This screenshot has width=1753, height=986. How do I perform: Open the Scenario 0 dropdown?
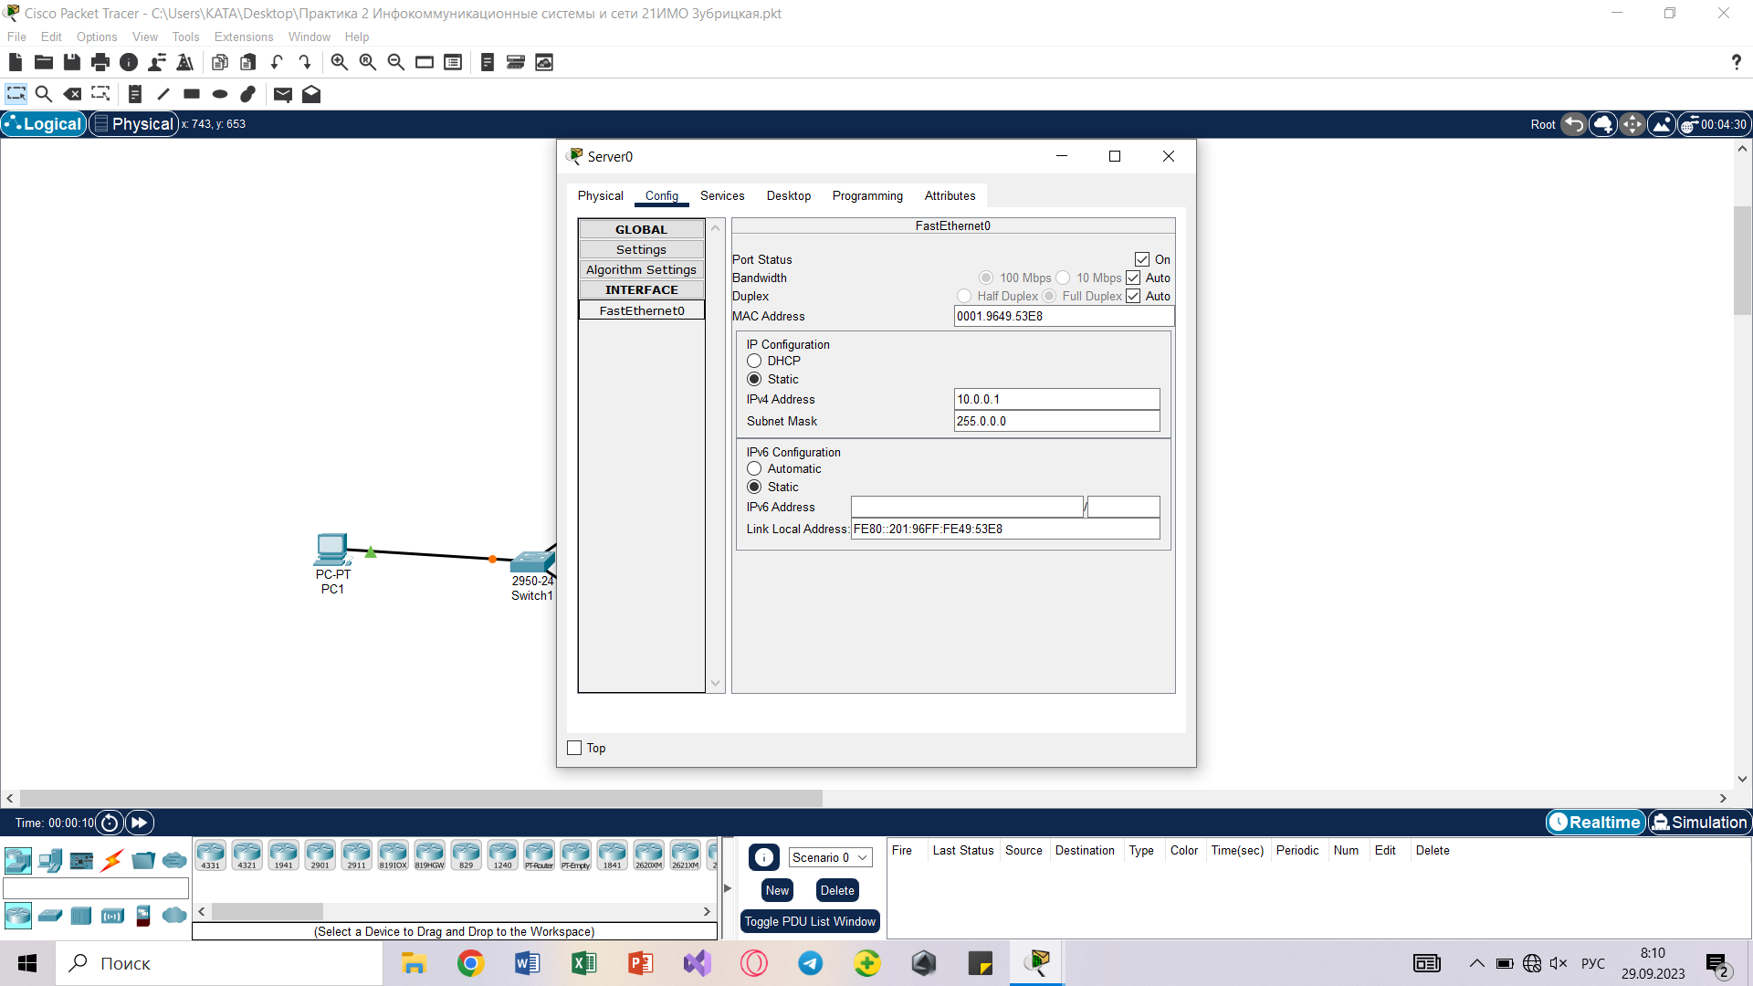pyautogui.click(x=830, y=857)
